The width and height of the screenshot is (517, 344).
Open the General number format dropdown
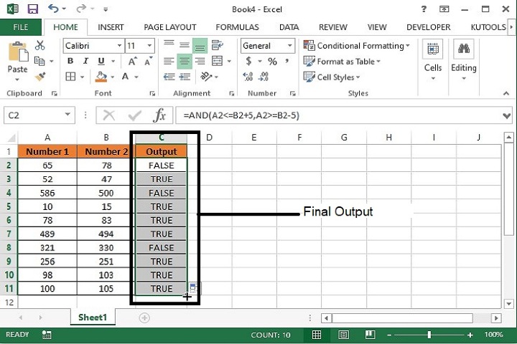pos(292,46)
